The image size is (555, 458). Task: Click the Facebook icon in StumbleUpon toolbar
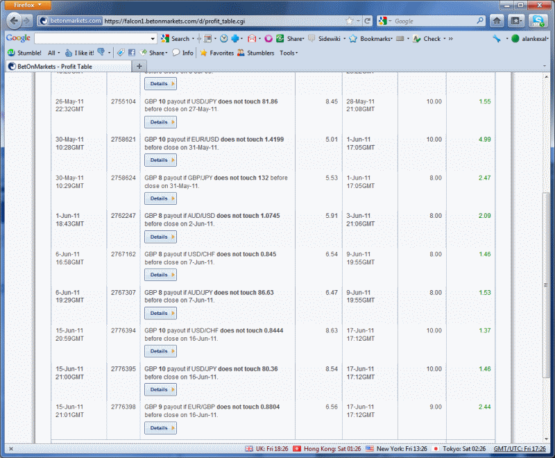pos(132,53)
